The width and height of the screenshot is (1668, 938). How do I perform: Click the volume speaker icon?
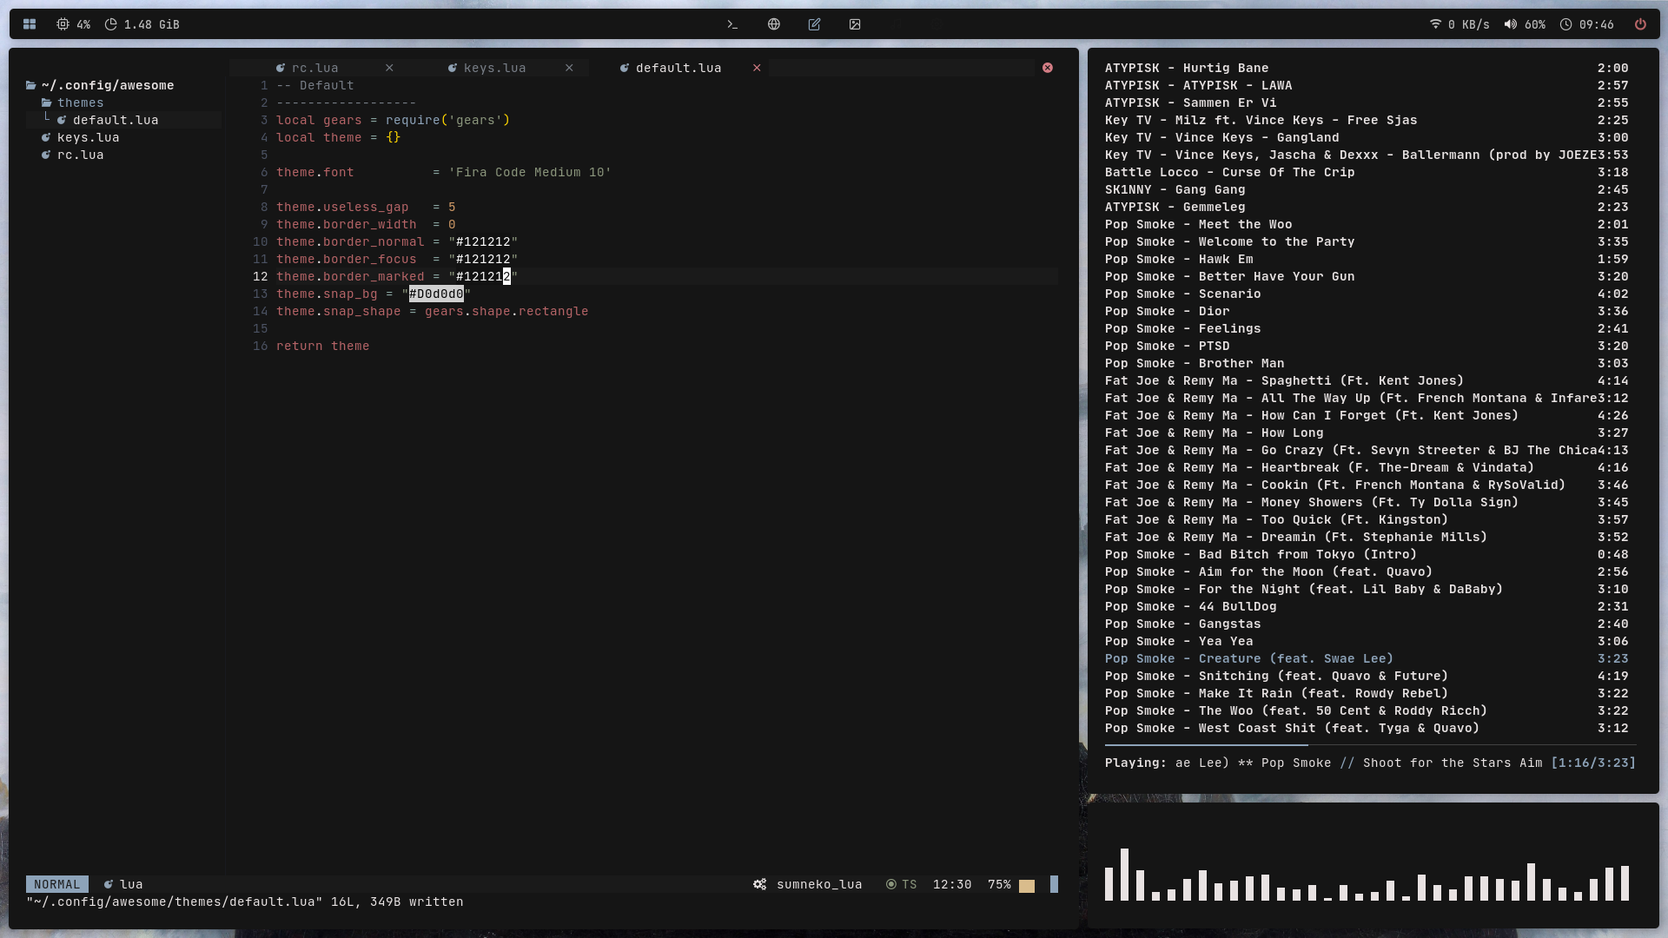click(x=1511, y=24)
